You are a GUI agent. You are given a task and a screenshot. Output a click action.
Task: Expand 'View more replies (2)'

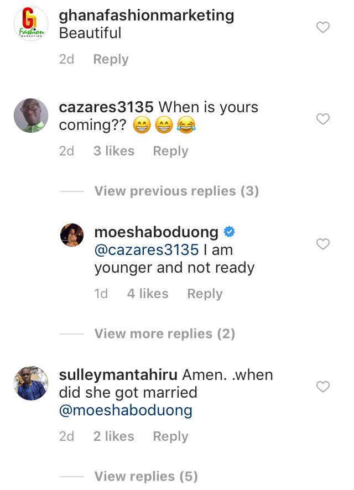click(x=165, y=334)
